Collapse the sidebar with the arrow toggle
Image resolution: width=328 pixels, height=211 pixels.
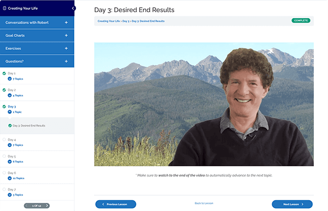(x=73, y=8)
